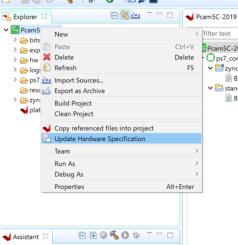
Task: Expand the zyn folder in Explorer
Action: (x=15, y=100)
